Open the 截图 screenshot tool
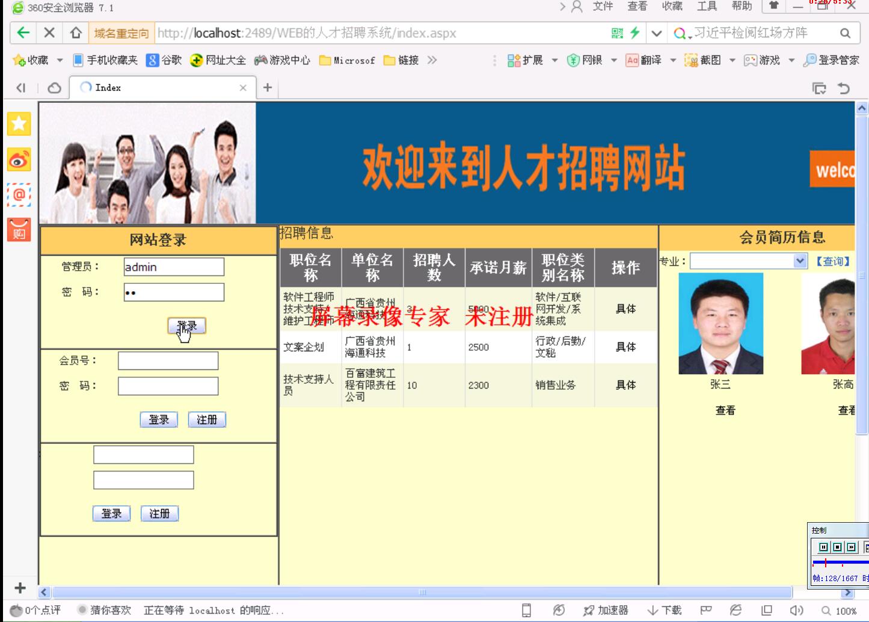 (703, 60)
